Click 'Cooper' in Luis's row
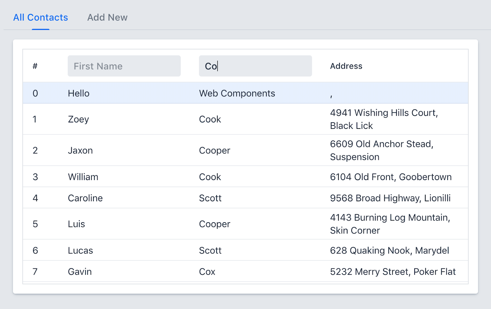The width and height of the screenshot is (491, 309). point(215,224)
